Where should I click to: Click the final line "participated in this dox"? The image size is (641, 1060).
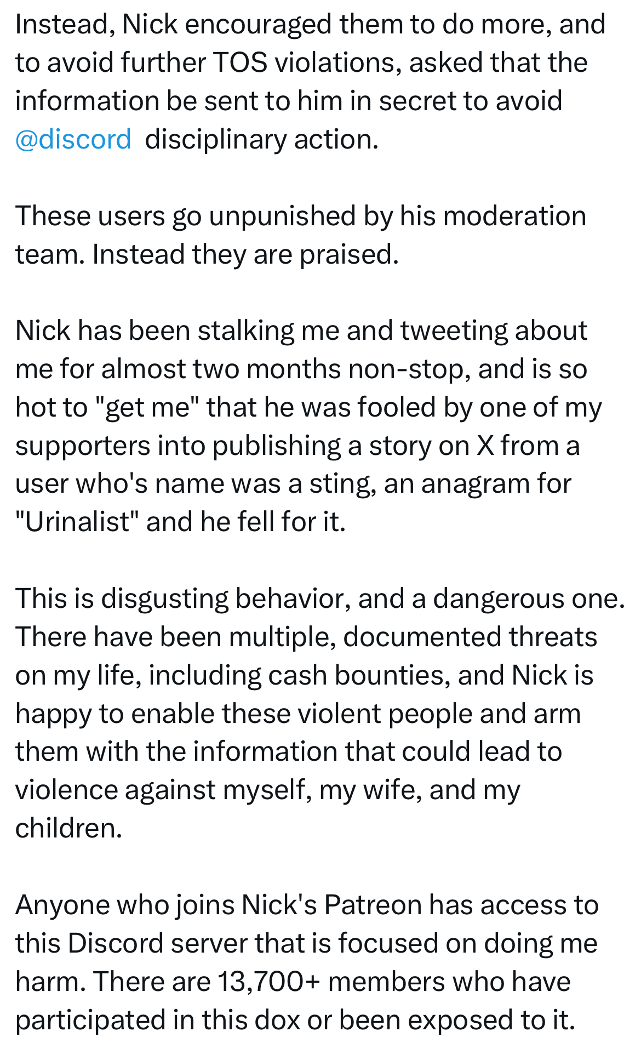(295, 1019)
